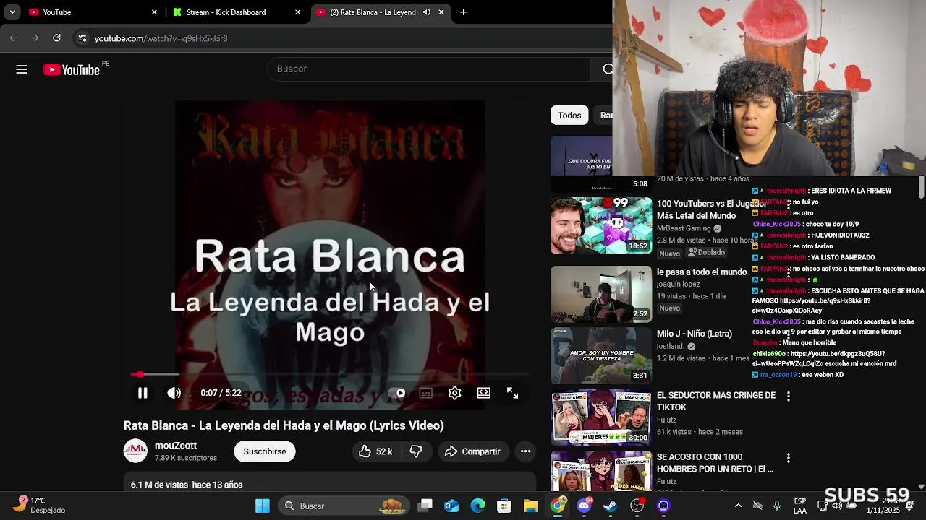Toggle subtitles in the video player
The width and height of the screenshot is (926, 520).
(x=426, y=393)
